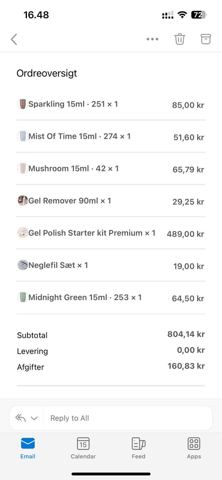Open the Calendar tab
Screen dimensions: 222x480
click(x=83, y=448)
